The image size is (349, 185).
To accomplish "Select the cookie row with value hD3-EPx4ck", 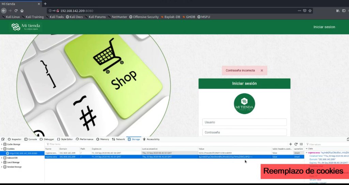I will point(174,153).
